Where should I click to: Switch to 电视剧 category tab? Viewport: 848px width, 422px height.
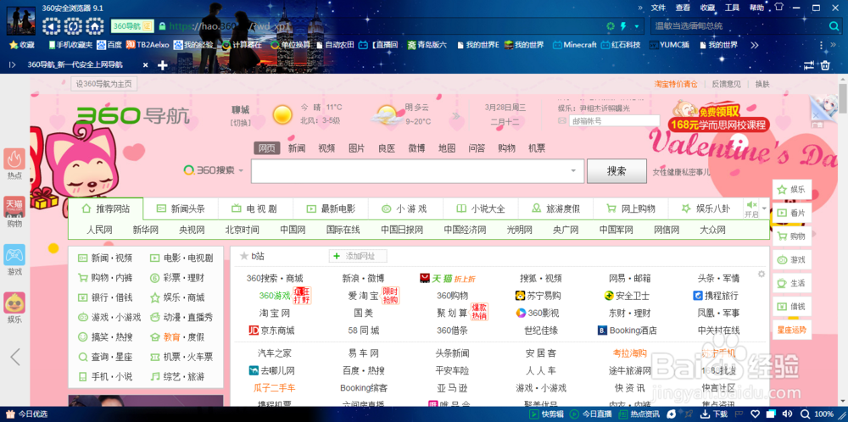pos(255,208)
